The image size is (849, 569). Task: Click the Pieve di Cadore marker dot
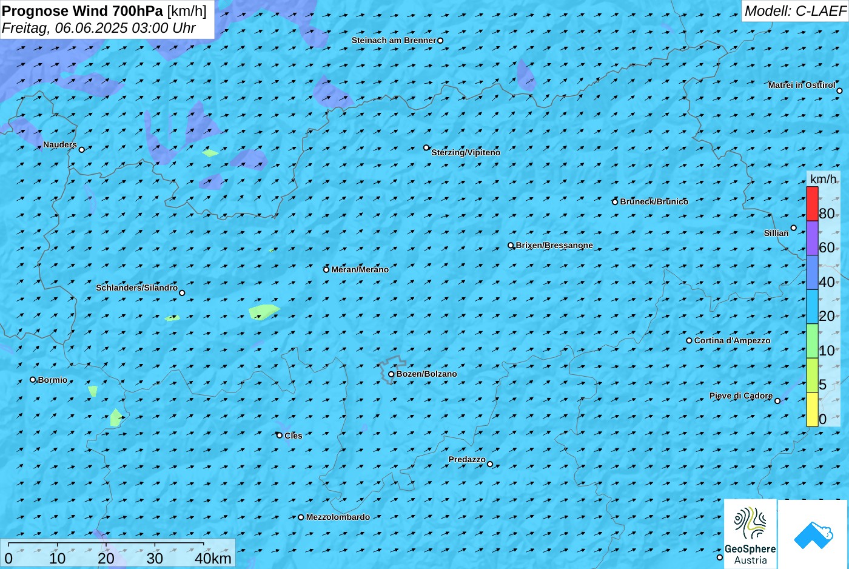(x=777, y=400)
